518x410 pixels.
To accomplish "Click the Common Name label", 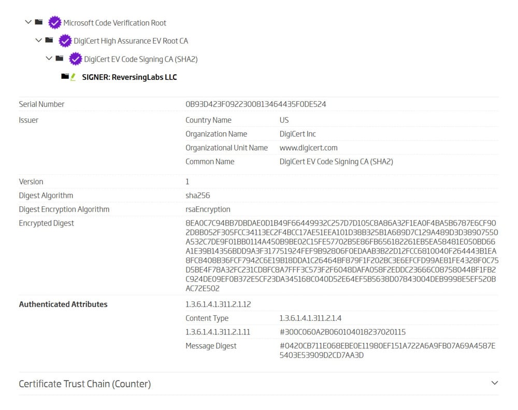I will pyautogui.click(x=210, y=162).
